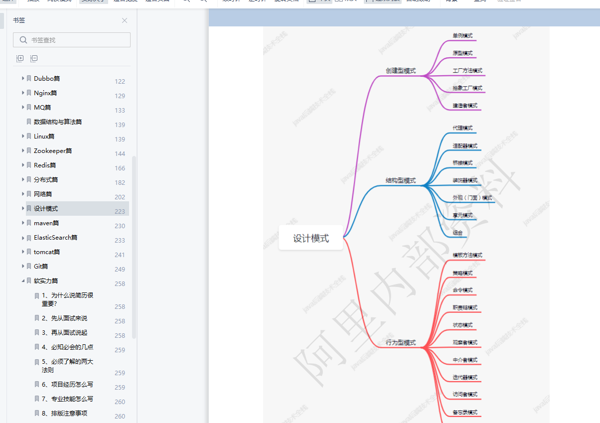The height and width of the screenshot is (423, 600).
Task: Open the Dubbo篇 bookmark
Action: (47, 79)
